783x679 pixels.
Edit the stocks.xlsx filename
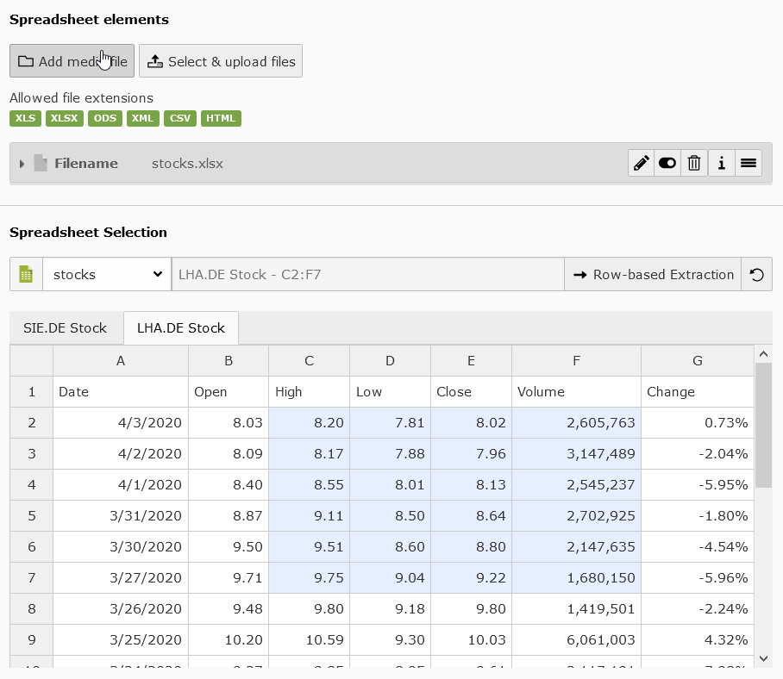point(641,163)
